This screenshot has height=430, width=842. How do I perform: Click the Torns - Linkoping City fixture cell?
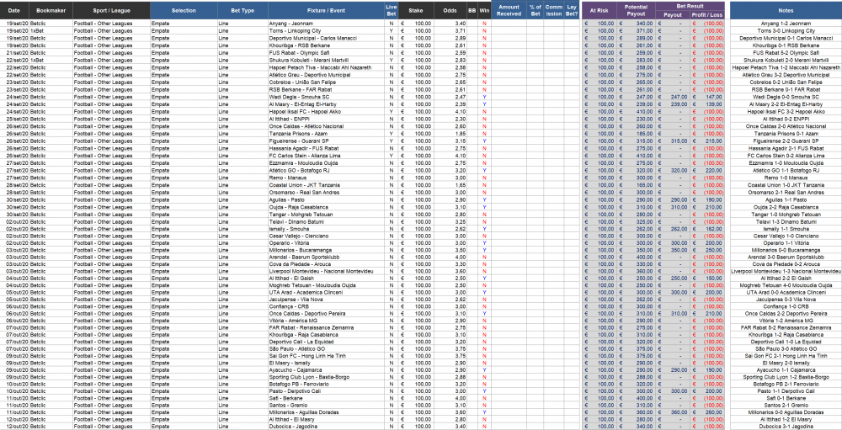(327, 31)
